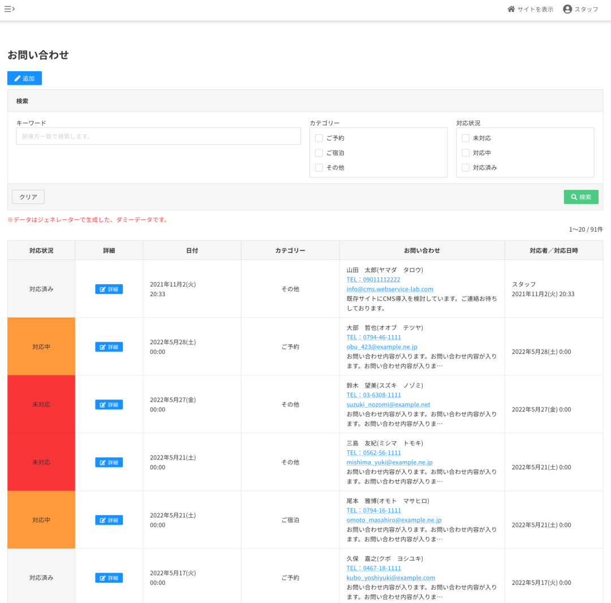Open 詳細 for 鈴木 望美 inquiry
The width and height of the screenshot is (611, 603).
(109, 405)
